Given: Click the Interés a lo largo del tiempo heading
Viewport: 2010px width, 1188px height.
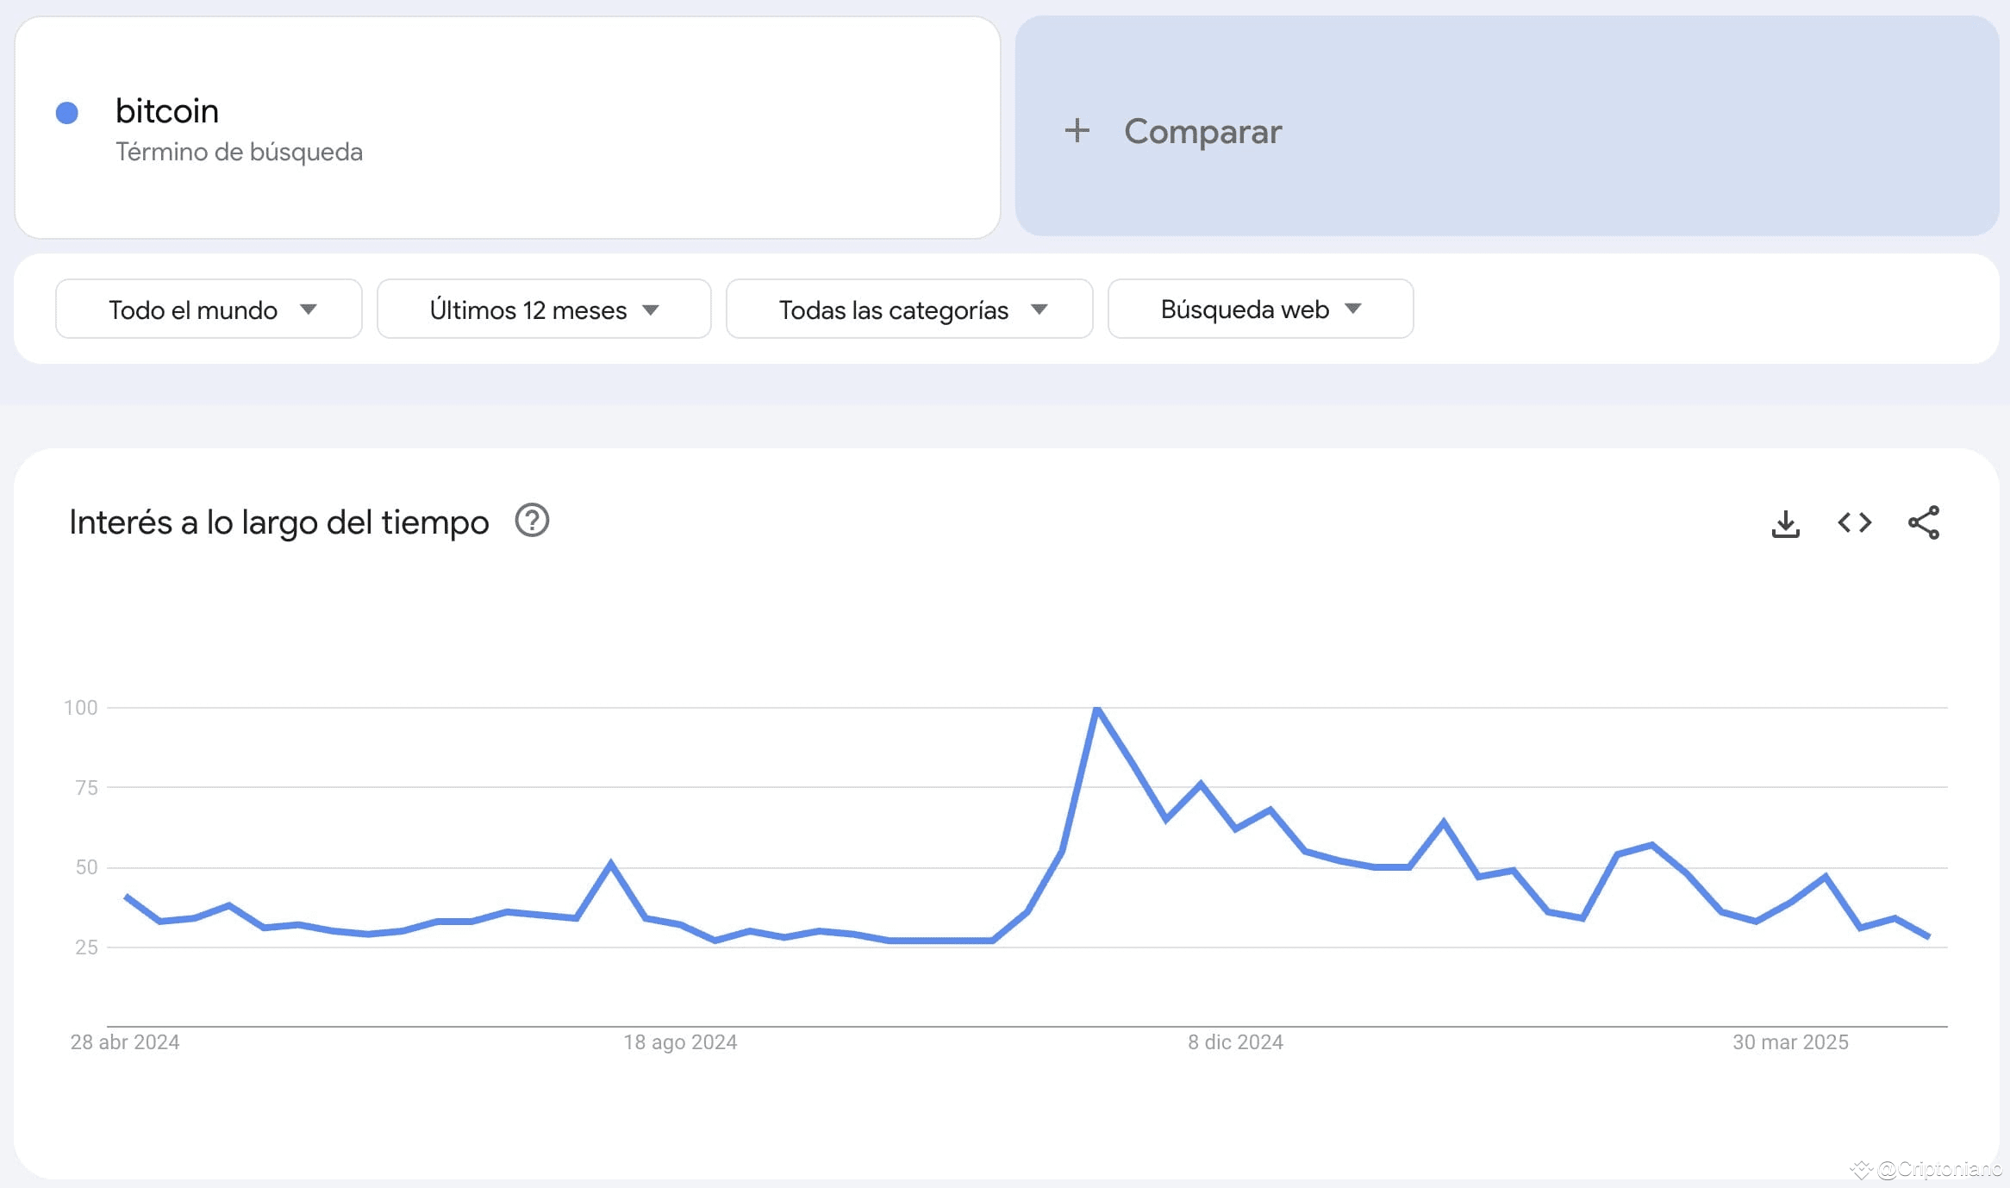Looking at the screenshot, I should tap(279, 522).
